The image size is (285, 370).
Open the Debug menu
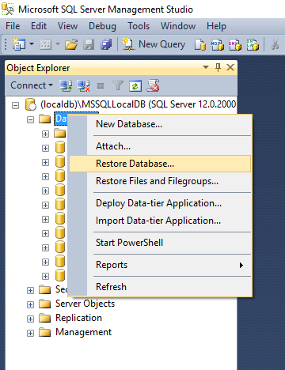pyautogui.click(x=102, y=26)
